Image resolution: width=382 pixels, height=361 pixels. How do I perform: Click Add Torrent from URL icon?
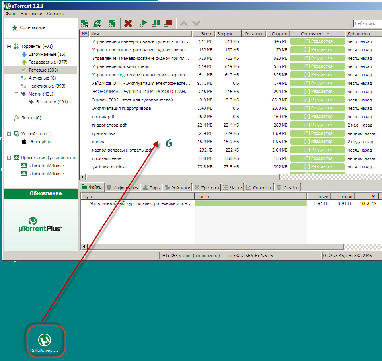click(x=97, y=23)
